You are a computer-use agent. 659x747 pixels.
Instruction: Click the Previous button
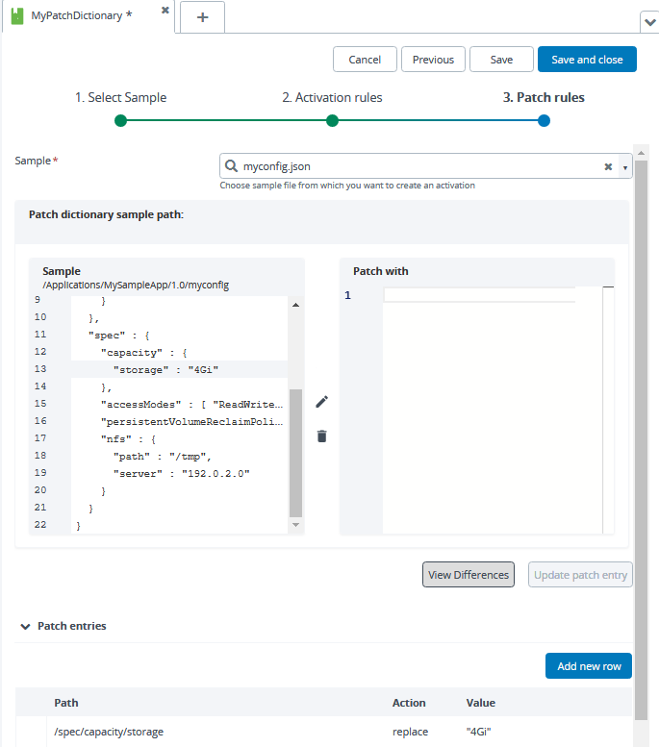click(433, 60)
